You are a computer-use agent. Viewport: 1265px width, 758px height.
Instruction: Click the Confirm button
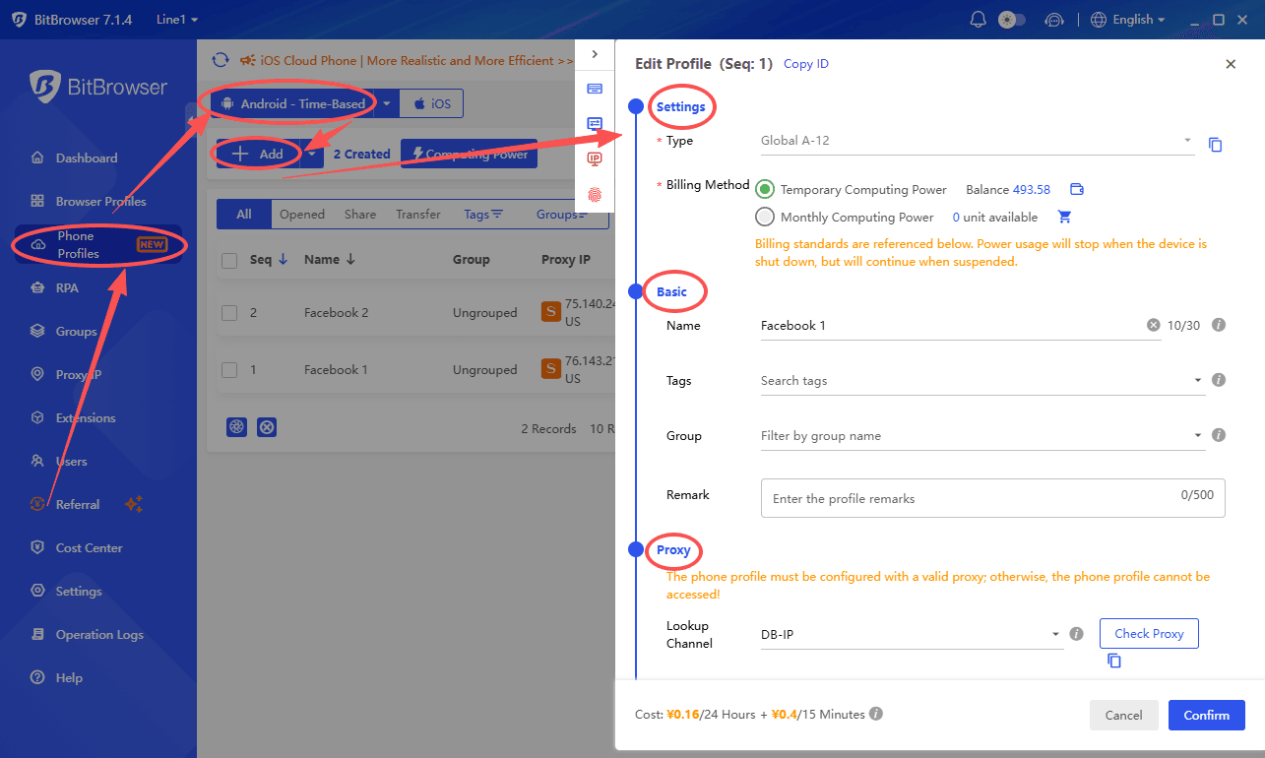pos(1207,716)
